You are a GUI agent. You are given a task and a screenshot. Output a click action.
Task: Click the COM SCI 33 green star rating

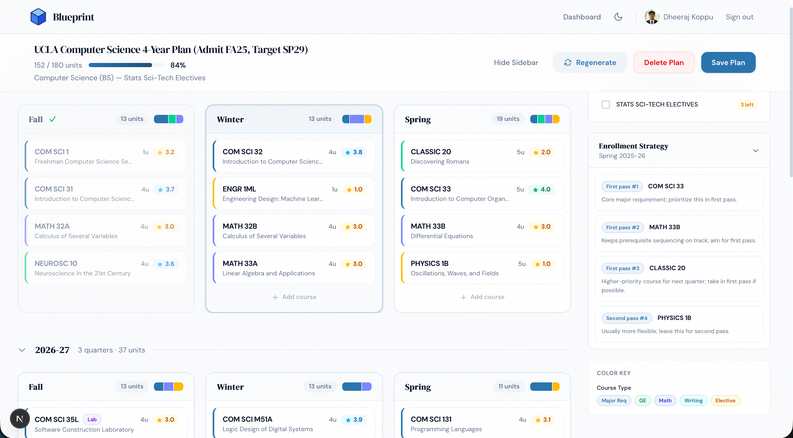click(542, 189)
